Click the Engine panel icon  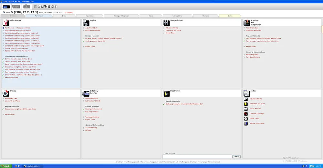click(86, 23)
